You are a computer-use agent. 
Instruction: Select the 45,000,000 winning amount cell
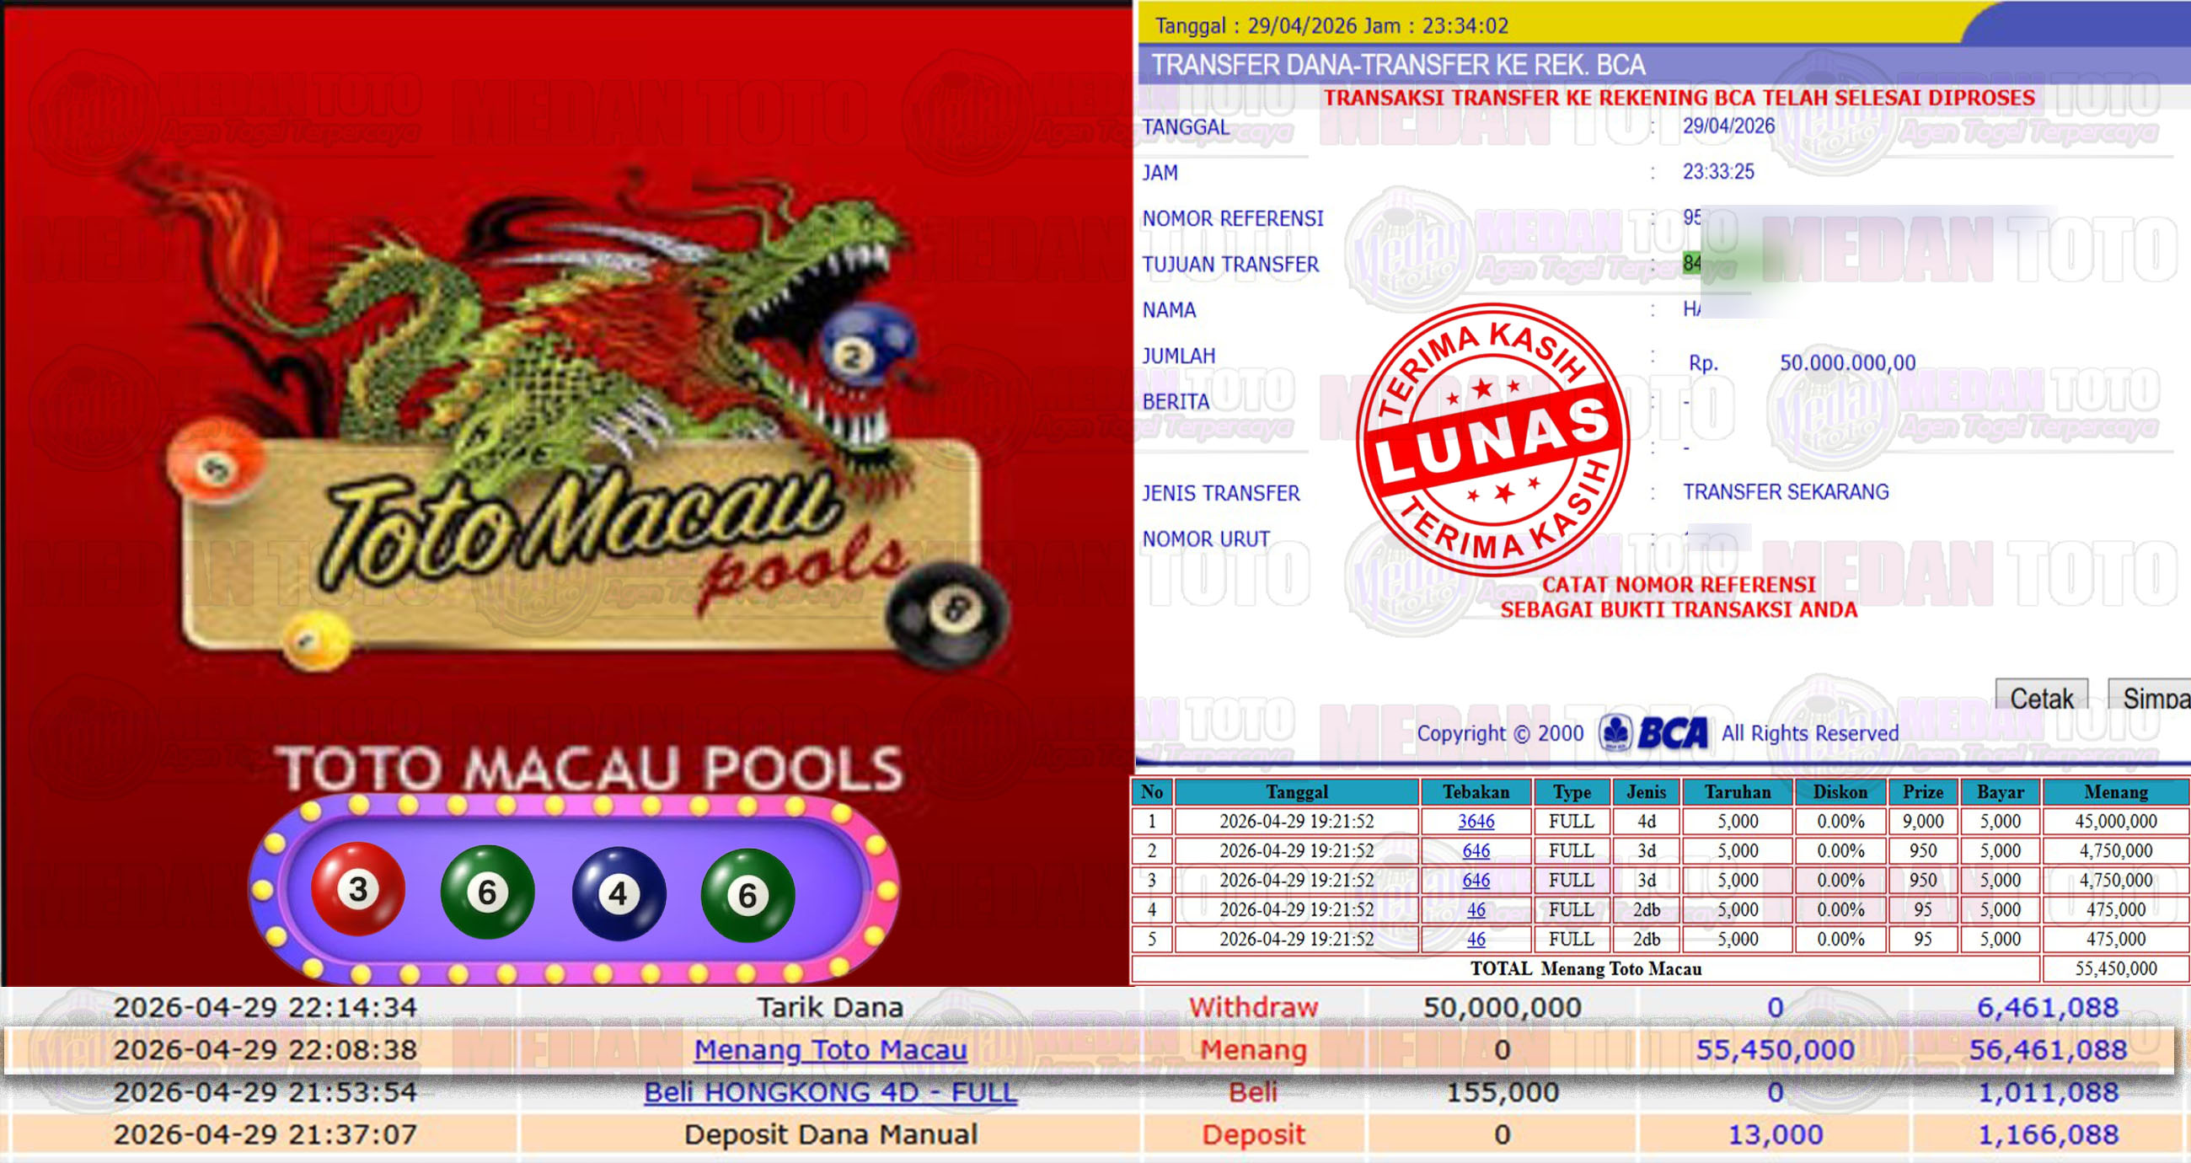pyautogui.click(x=2115, y=821)
